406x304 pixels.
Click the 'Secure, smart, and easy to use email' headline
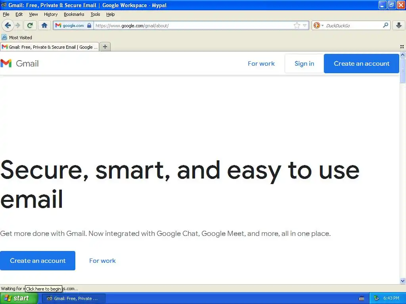180,184
